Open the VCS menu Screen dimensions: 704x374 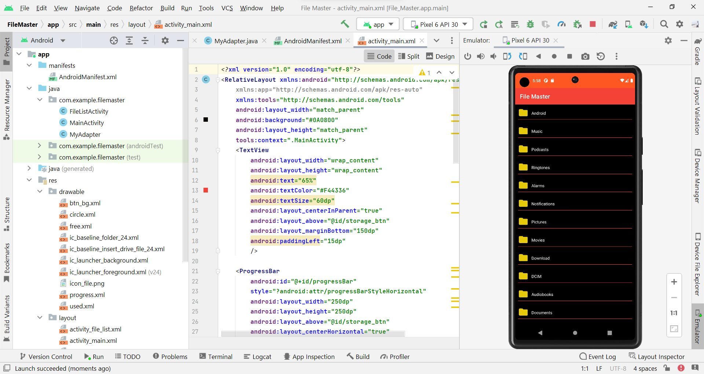(227, 8)
